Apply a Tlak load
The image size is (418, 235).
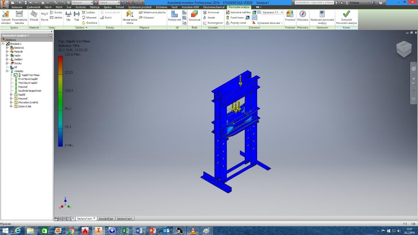coord(77,17)
